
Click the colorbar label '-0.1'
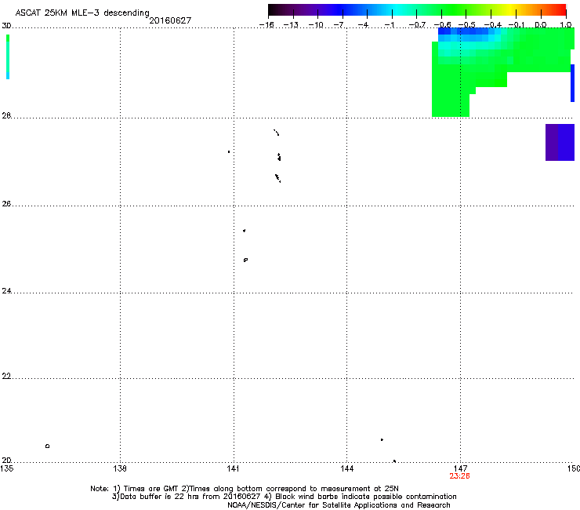click(x=517, y=25)
